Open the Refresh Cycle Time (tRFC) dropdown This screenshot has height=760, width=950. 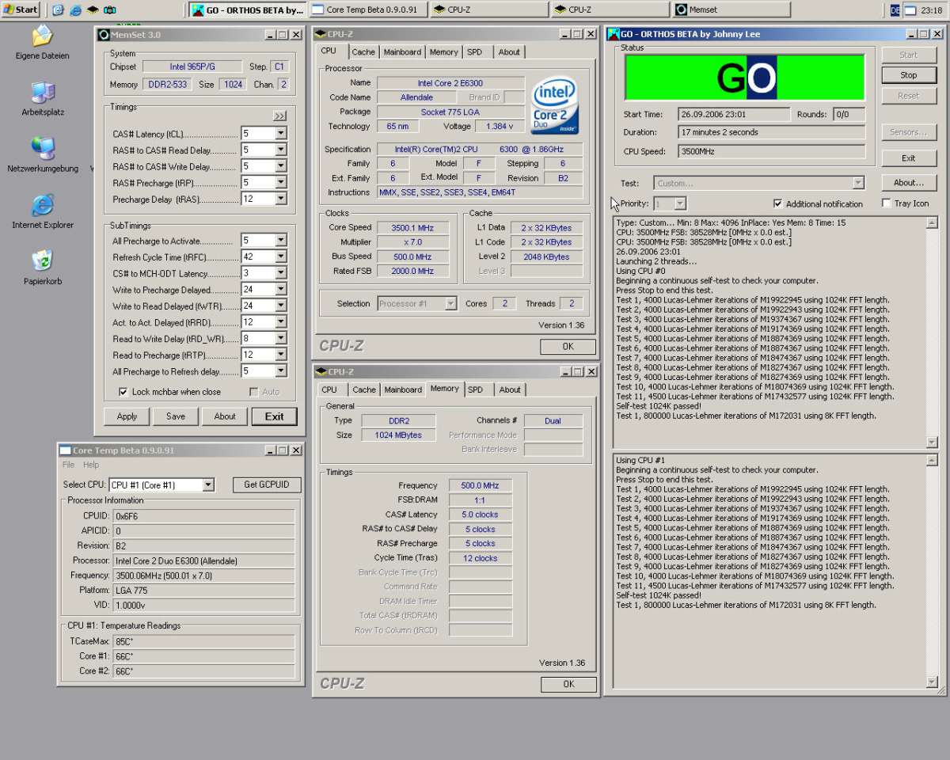280,257
